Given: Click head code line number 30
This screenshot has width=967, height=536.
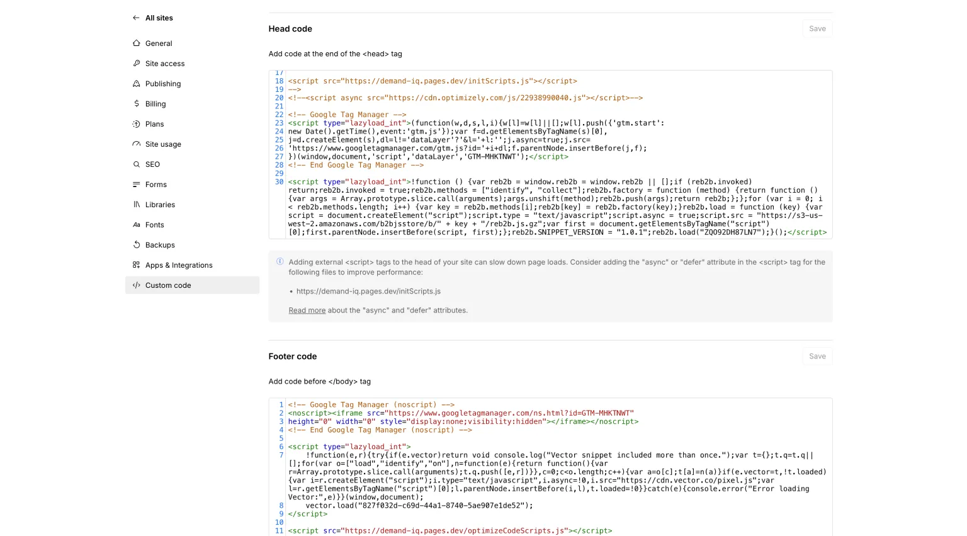Looking at the screenshot, I should (x=279, y=181).
